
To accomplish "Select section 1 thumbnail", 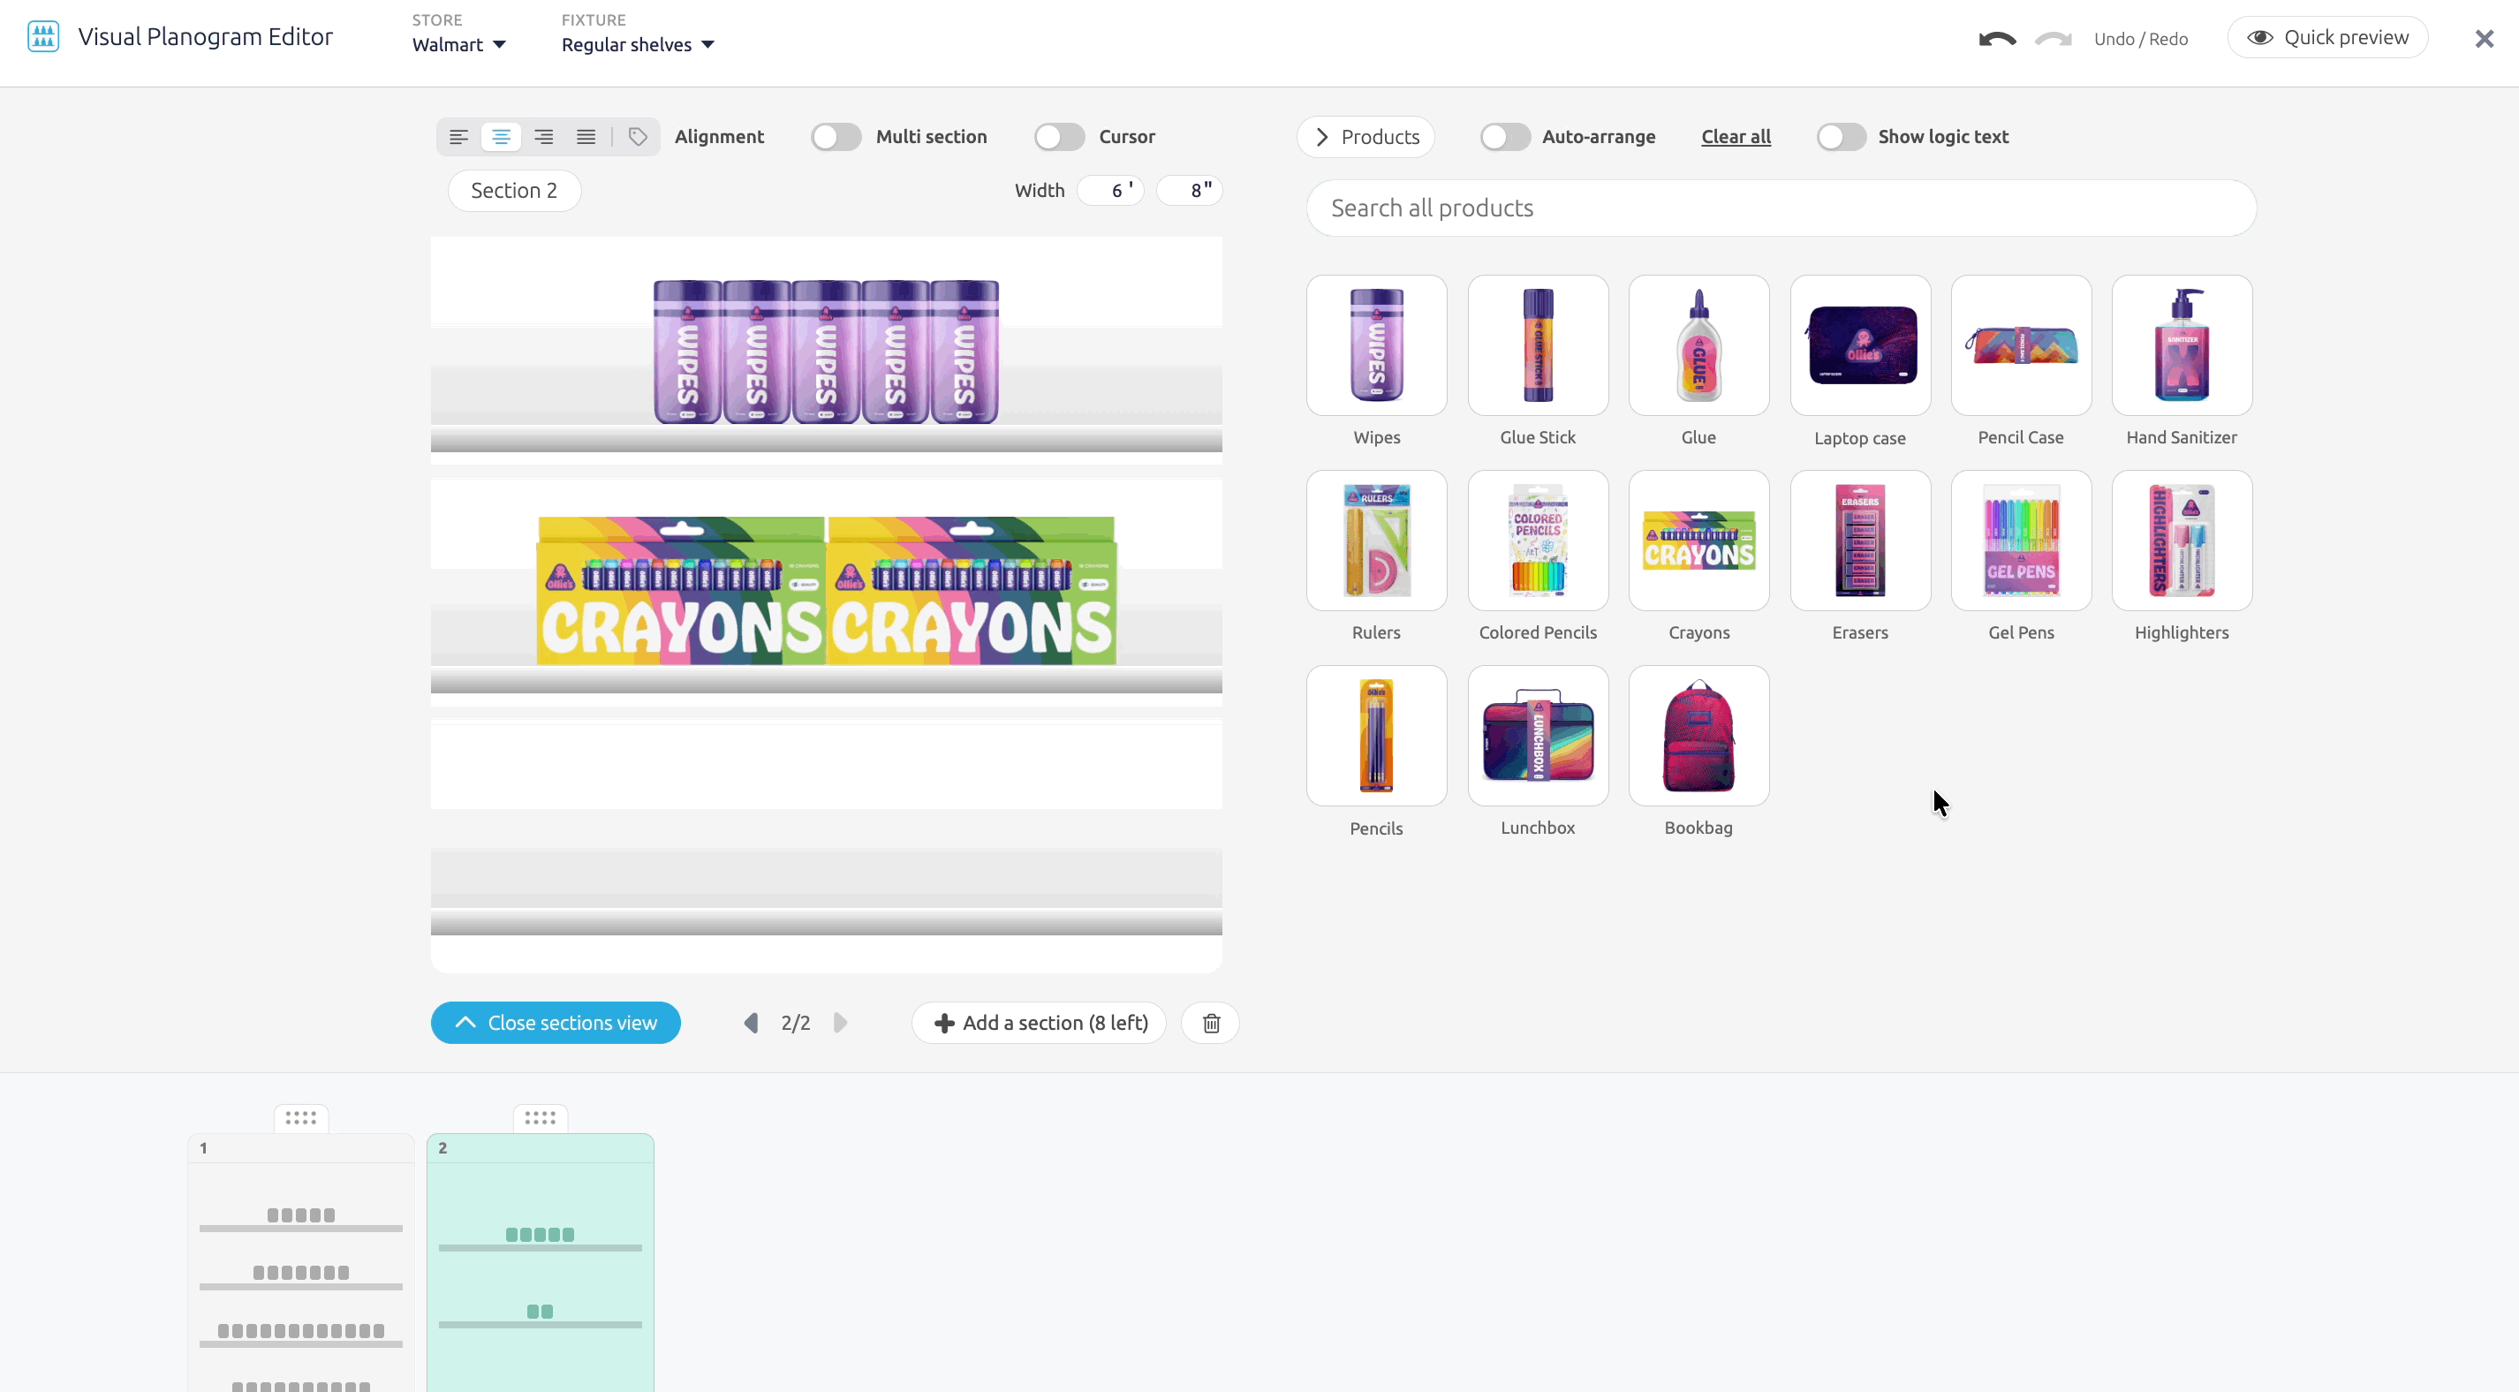I will point(301,1263).
